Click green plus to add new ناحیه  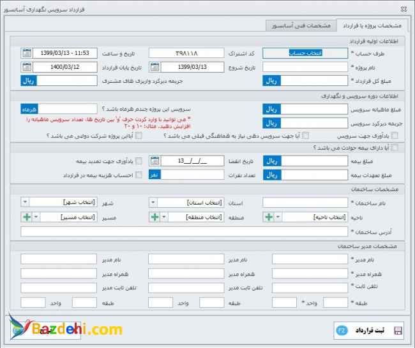tap(268, 217)
